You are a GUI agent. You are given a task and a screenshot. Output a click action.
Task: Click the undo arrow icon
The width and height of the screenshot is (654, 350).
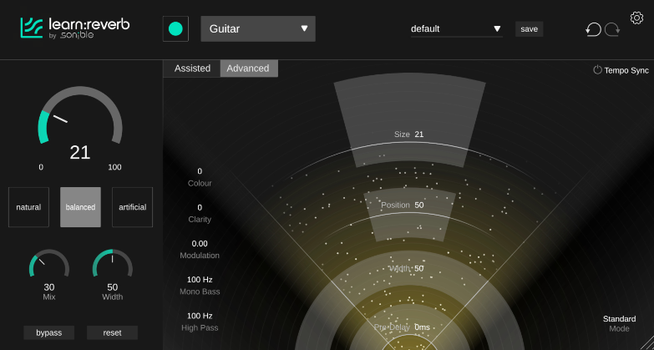[x=594, y=29]
